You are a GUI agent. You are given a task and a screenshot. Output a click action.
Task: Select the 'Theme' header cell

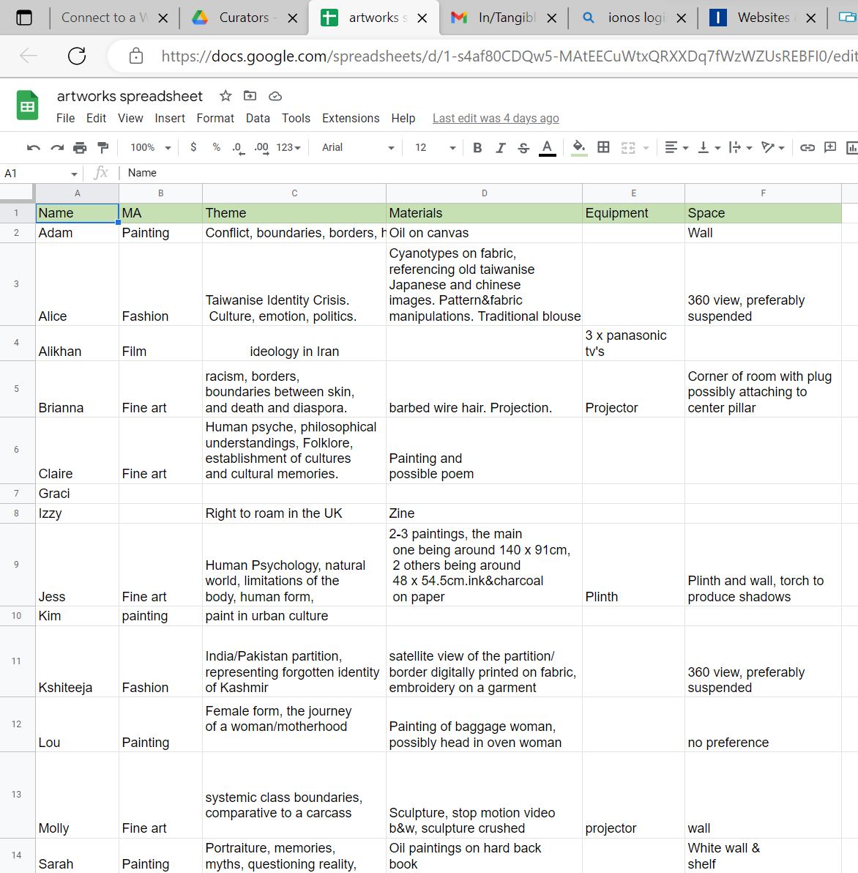294,213
